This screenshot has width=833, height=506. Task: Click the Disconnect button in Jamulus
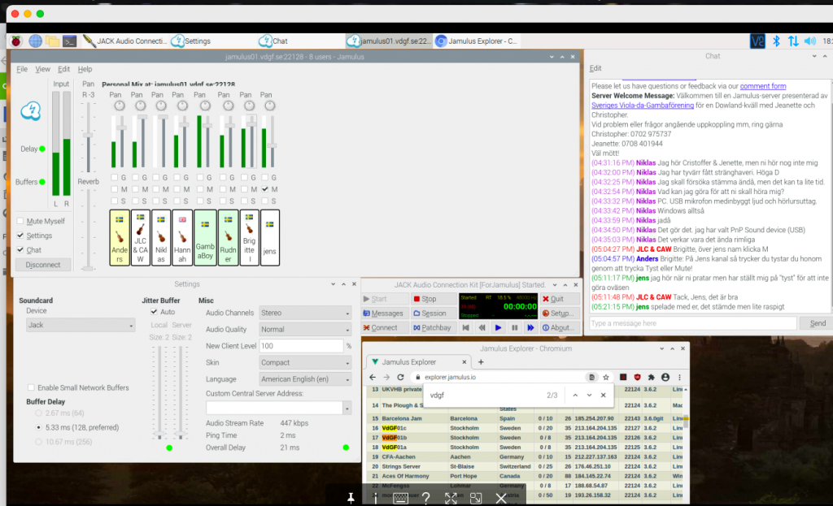point(43,265)
